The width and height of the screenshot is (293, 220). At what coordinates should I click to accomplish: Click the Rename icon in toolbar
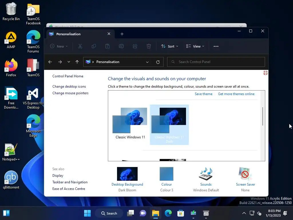121,46
